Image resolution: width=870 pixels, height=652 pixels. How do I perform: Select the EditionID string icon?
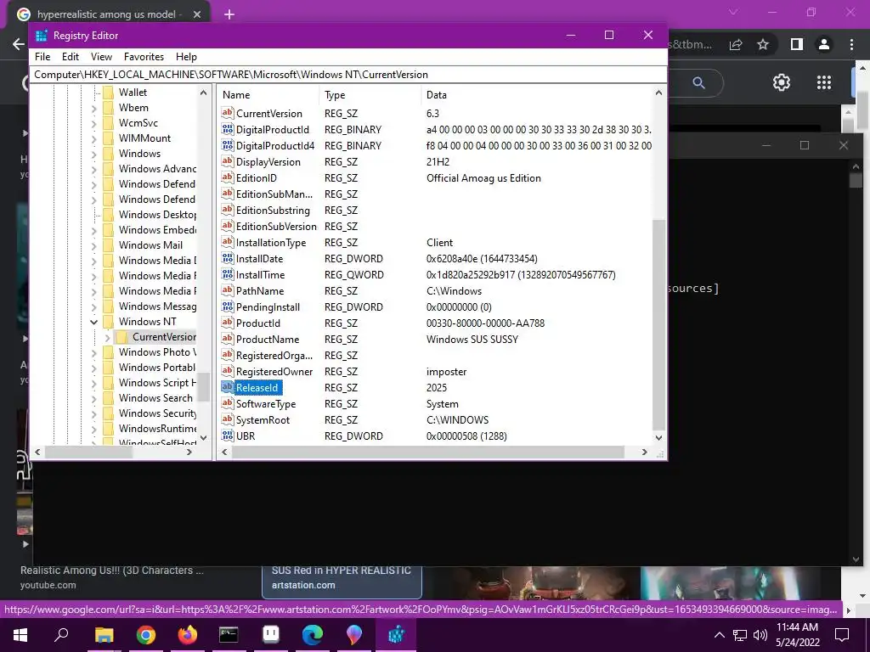tap(228, 177)
